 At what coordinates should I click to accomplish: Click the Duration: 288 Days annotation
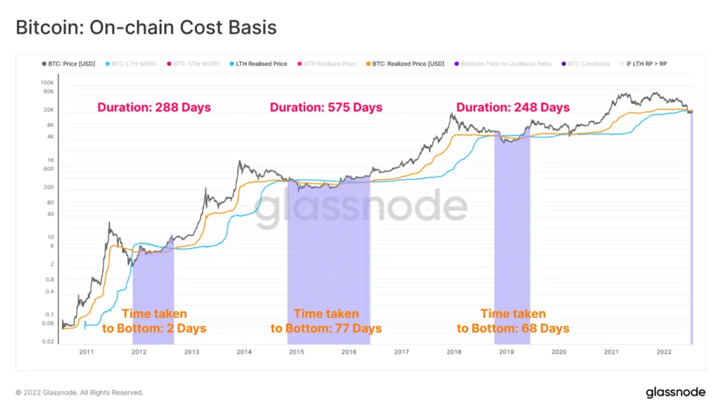tap(154, 108)
